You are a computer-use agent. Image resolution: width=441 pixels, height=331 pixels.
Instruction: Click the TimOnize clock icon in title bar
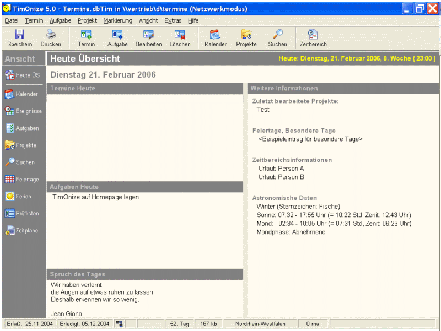click(7, 8)
